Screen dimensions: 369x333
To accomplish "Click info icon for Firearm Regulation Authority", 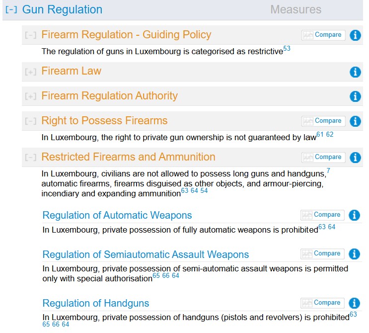I will point(355,96).
